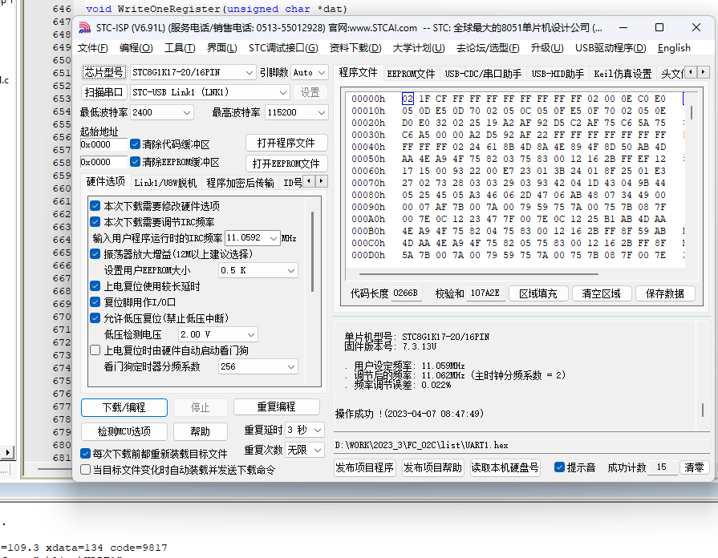
Task: Click hex viewer horizontal scrollbar
Action: pos(478,274)
